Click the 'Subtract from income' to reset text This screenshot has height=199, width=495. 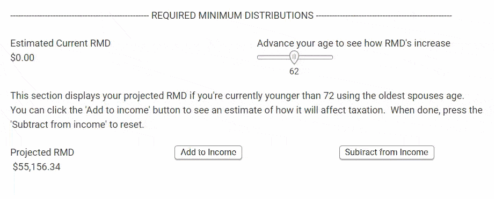pyautogui.click(x=77, y=125)
